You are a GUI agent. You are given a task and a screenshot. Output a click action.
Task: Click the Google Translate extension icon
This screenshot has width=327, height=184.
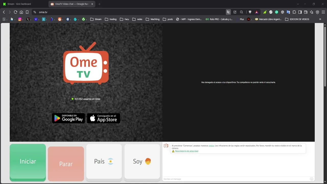pos(288,12)
